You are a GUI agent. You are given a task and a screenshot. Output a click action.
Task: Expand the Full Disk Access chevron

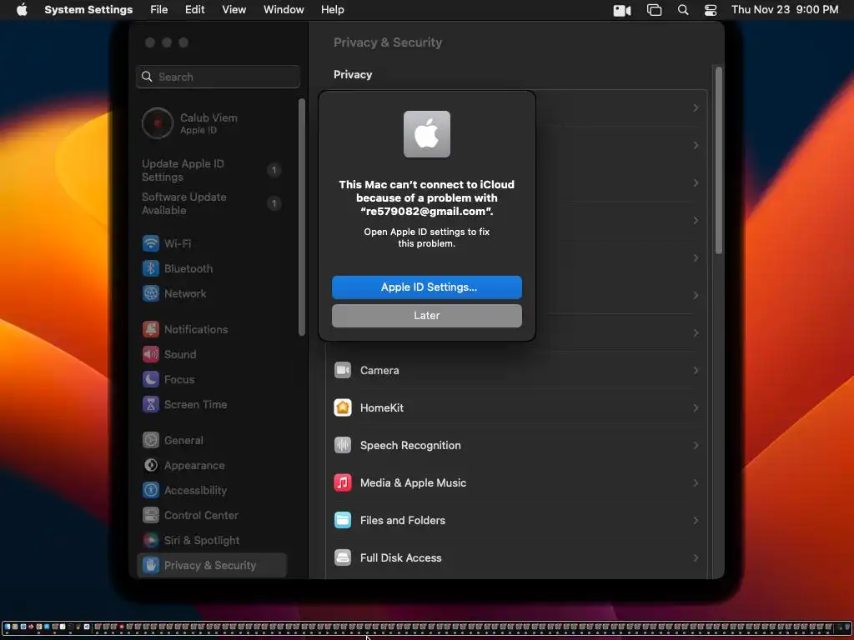pos(696,557)
